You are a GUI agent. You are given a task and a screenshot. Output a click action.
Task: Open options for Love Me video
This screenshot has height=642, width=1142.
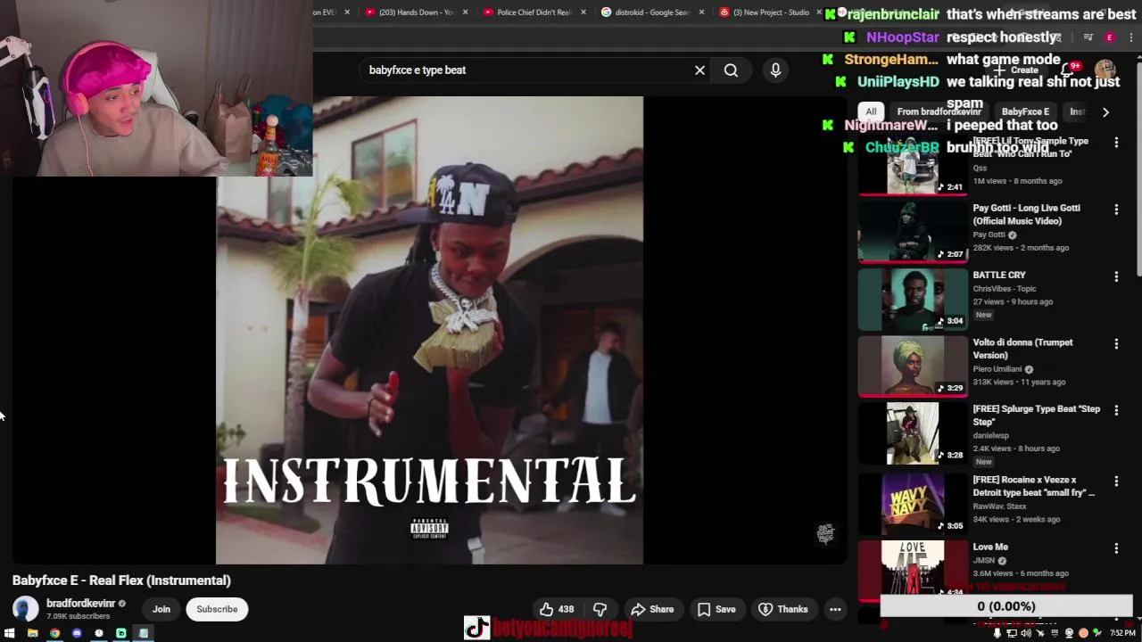point(1116,548)
